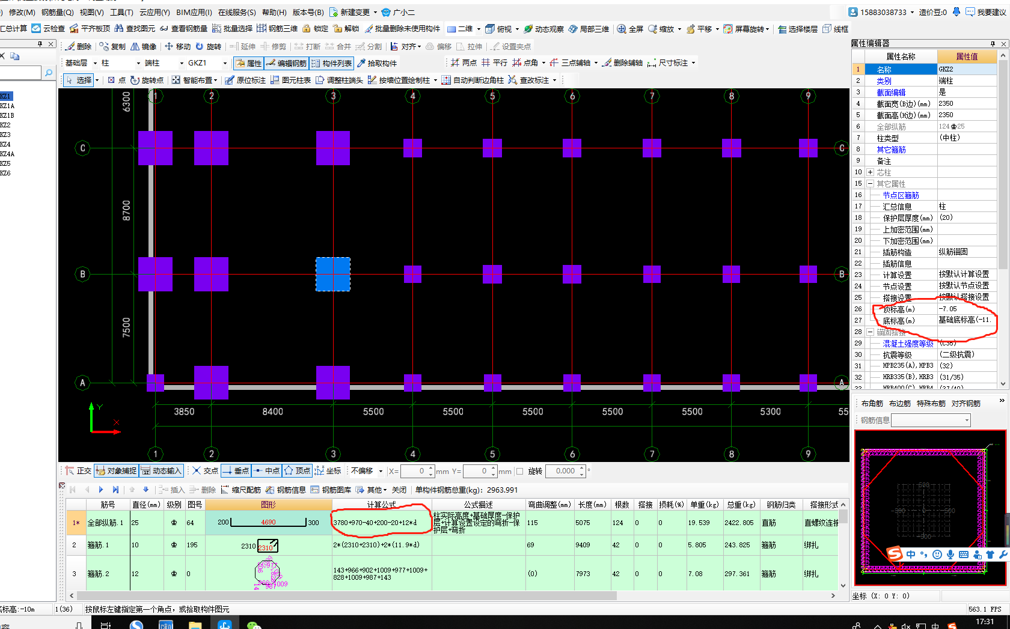Click 调整柱端头 adjust column end tool
Image resolution: width=1010 pixels, height=629 pixels.
339,80
